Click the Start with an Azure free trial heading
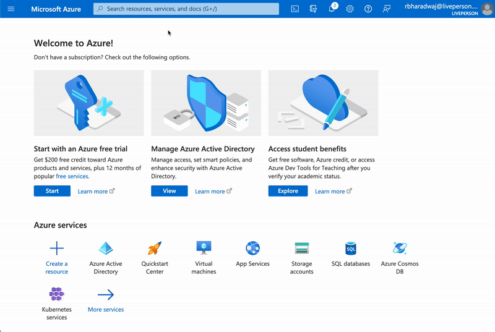Image resolution: width=495 pixels, height=332 pixels. pos(80,149)
